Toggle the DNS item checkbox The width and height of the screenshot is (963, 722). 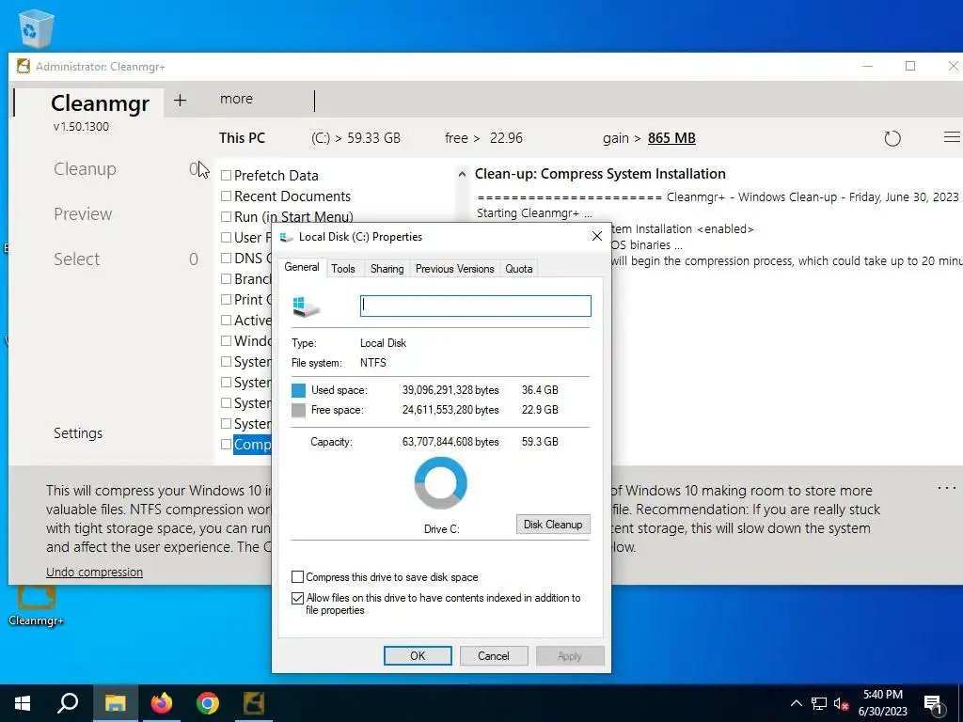tap(226, 259)
